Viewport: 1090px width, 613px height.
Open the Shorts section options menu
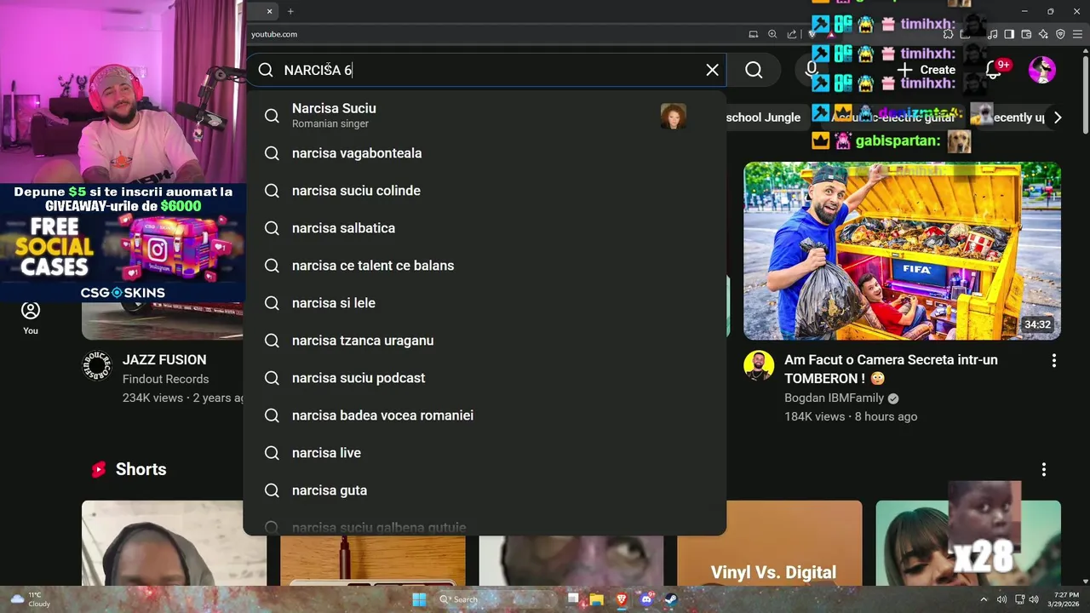click(1044, 469)
